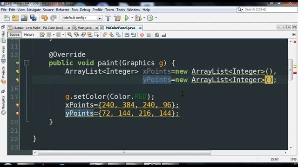The height and width of the screenshot is (167, 298).
Task: Click the red error stripe indicator square
Action: (295, 42)
